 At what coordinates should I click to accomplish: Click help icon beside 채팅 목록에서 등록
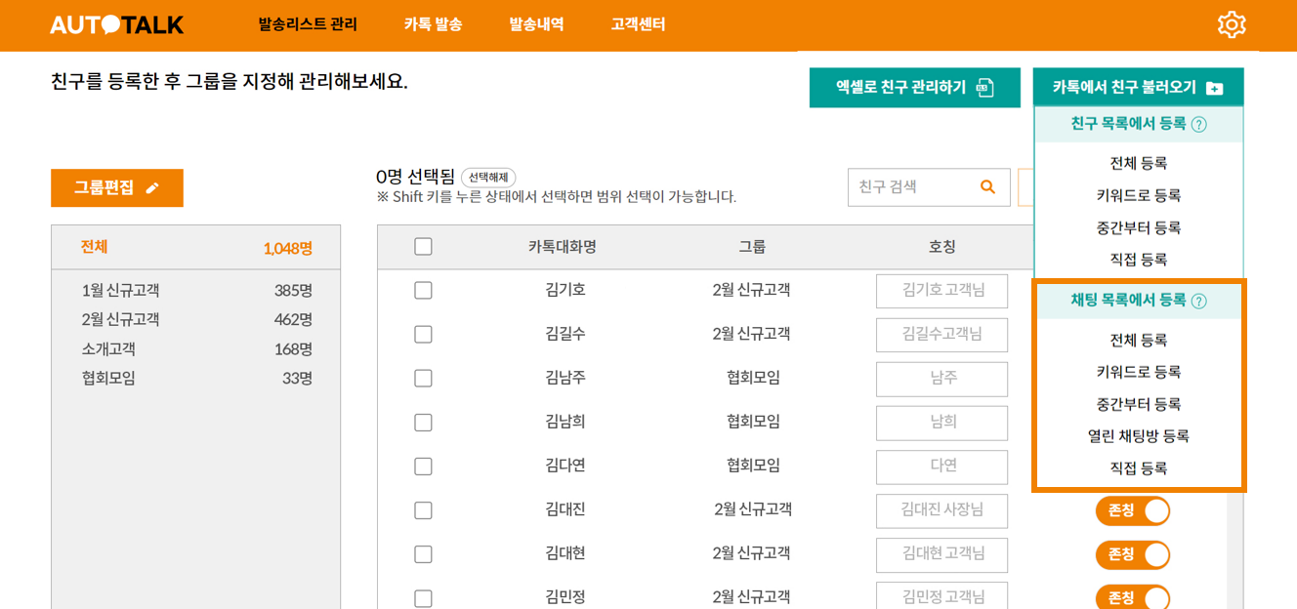(x=1198, y=301)
